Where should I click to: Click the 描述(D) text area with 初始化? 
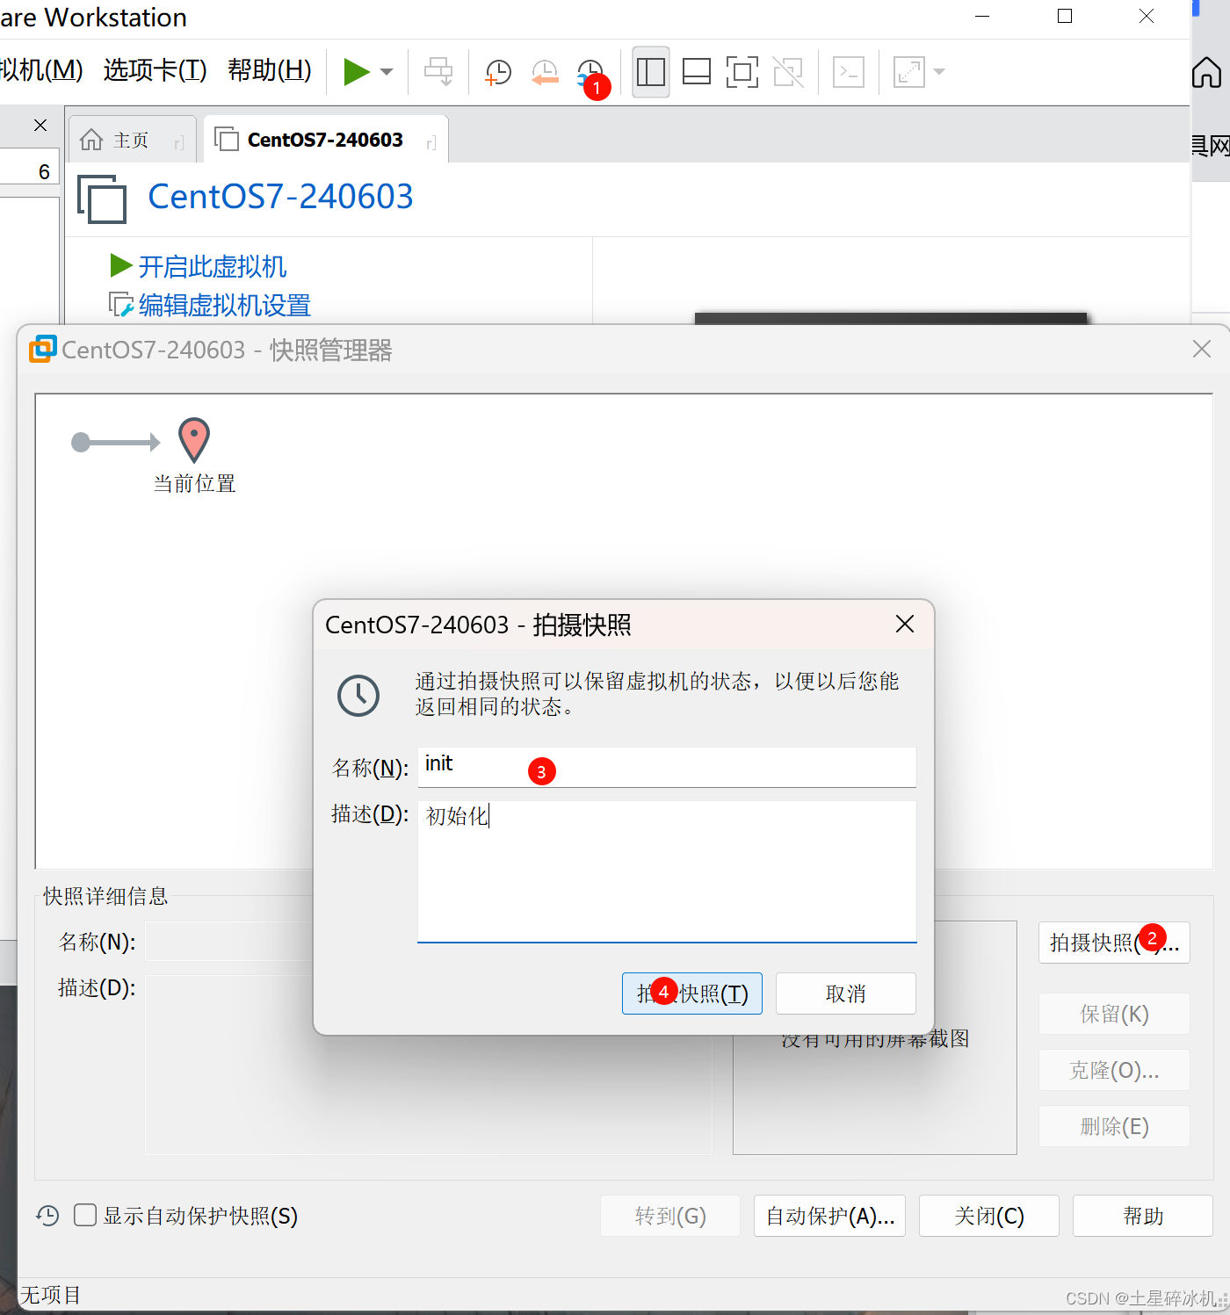pos(667,871)
